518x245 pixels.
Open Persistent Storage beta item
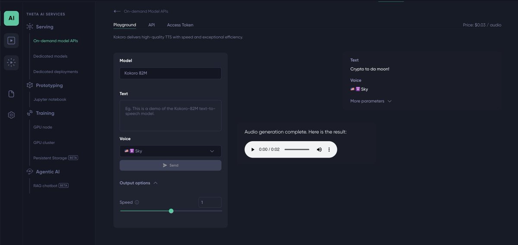point(56,158)
